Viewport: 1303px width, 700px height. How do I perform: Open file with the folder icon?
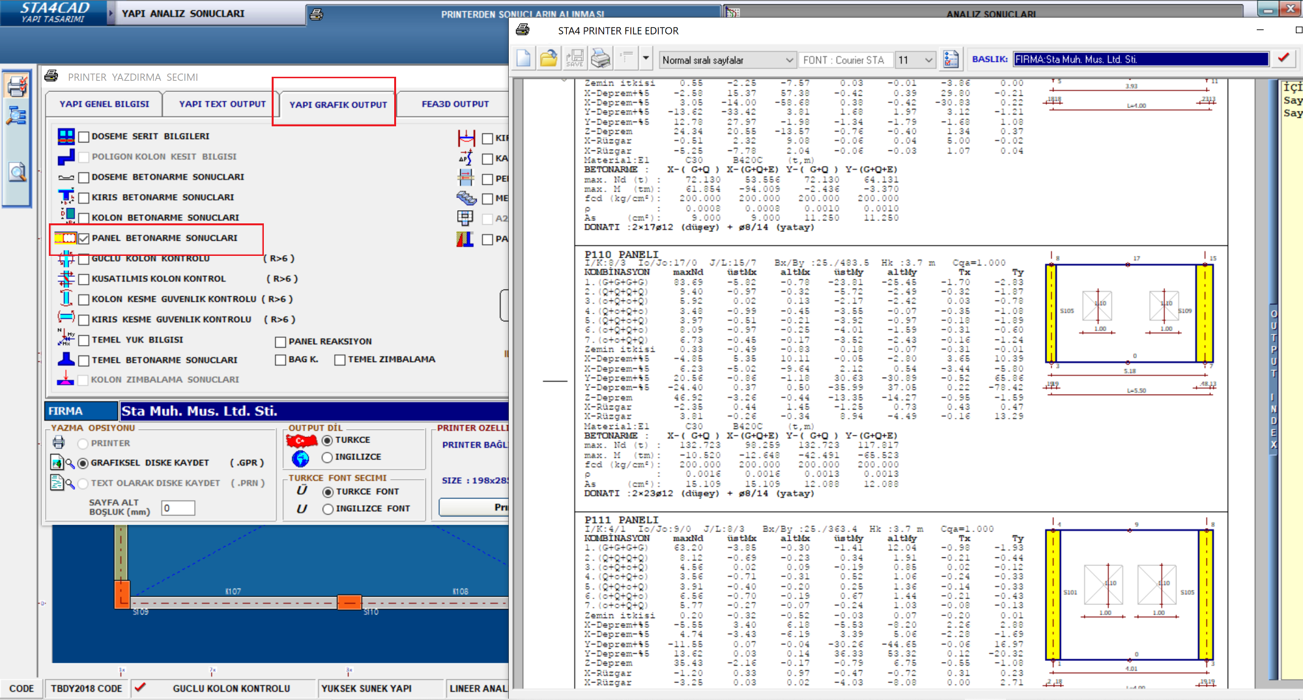549,59
